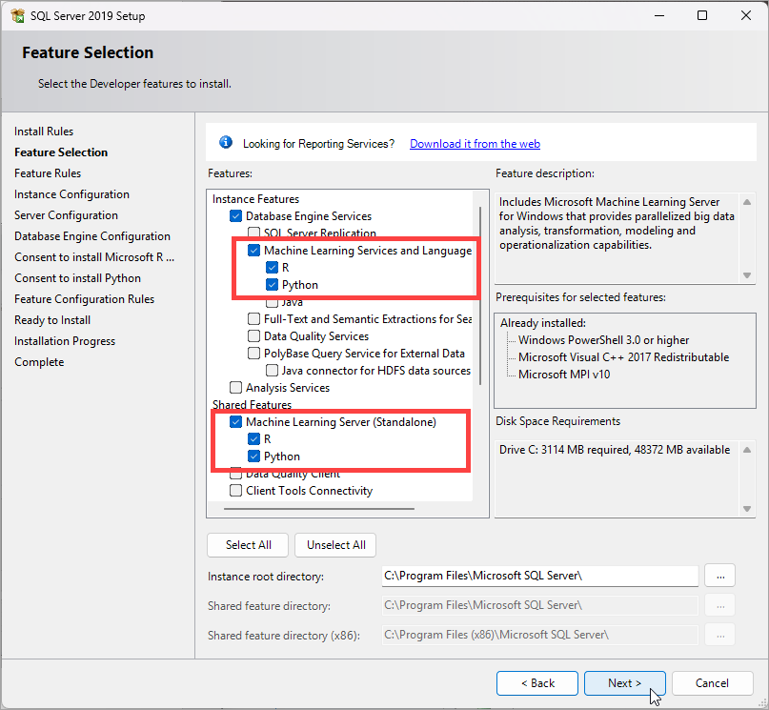
Task: Enable Full-Text and Semantic Extractions checkbox
Action: click(x=254, y=319)
